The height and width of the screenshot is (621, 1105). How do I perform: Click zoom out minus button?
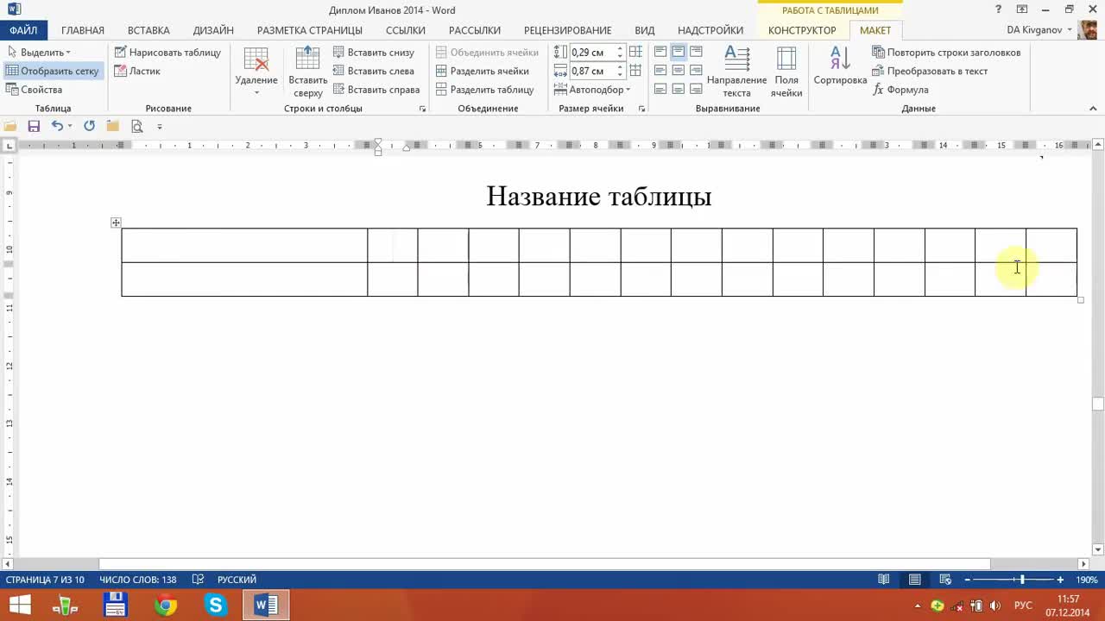click(x=968, y=580)
